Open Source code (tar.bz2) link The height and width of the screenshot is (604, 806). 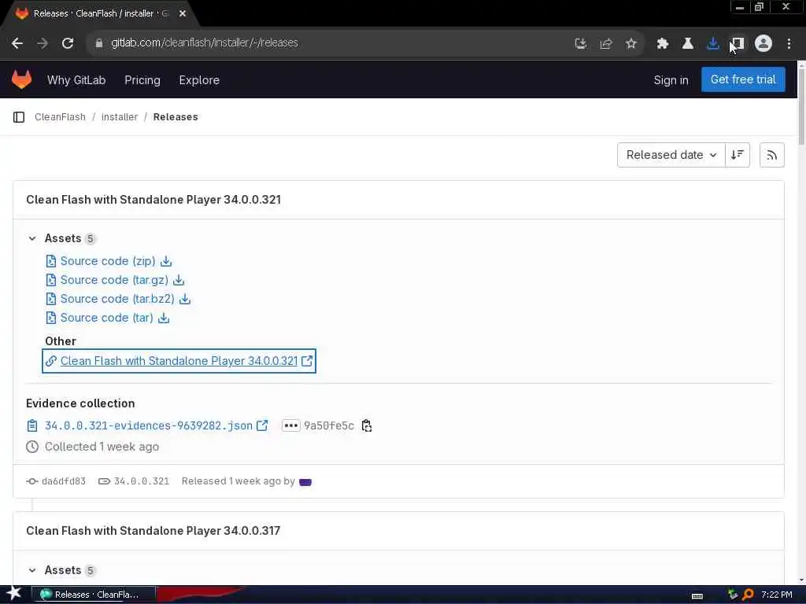[x=117, y=299]
